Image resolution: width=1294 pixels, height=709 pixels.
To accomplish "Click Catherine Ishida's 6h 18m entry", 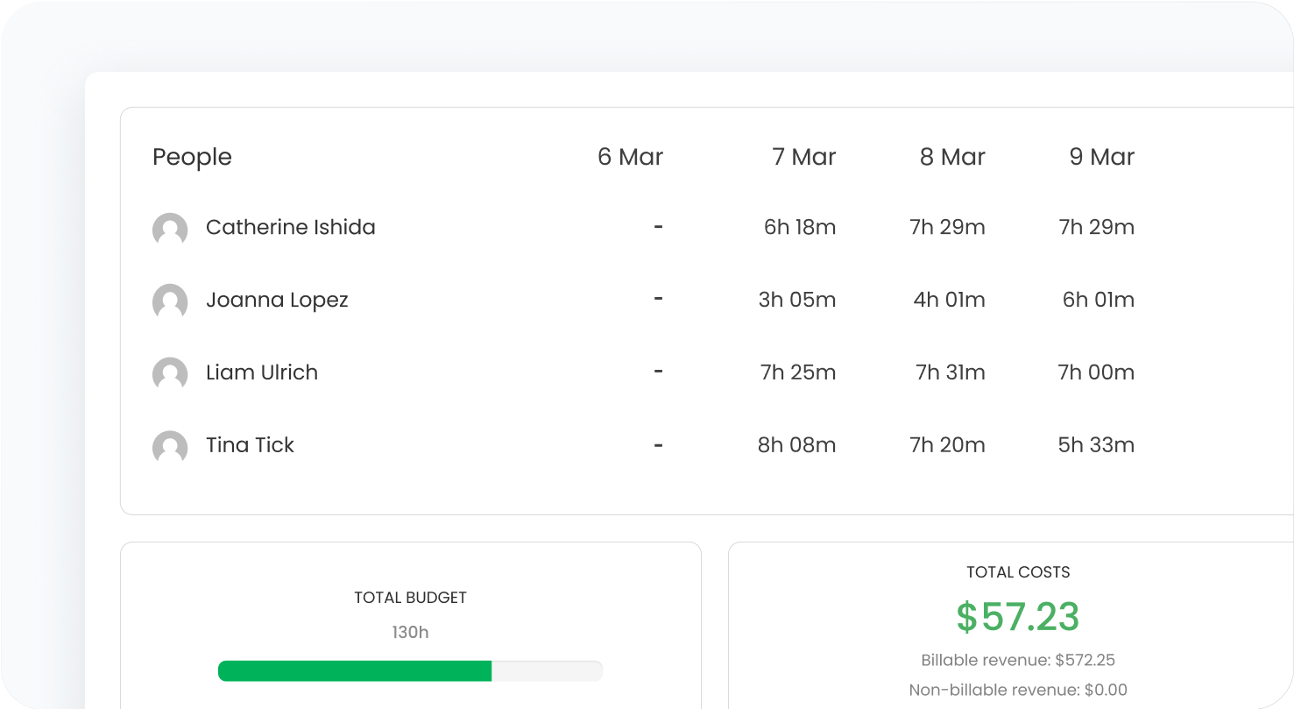I will [x=800, y=227].
